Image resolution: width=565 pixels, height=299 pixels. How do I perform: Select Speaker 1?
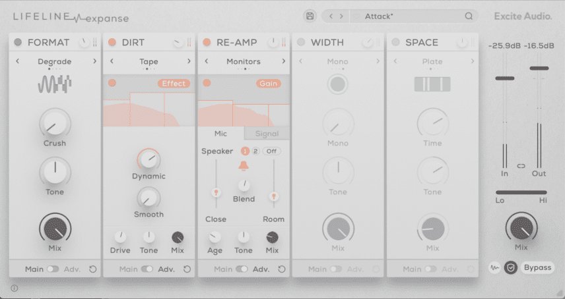click(245, 151)
